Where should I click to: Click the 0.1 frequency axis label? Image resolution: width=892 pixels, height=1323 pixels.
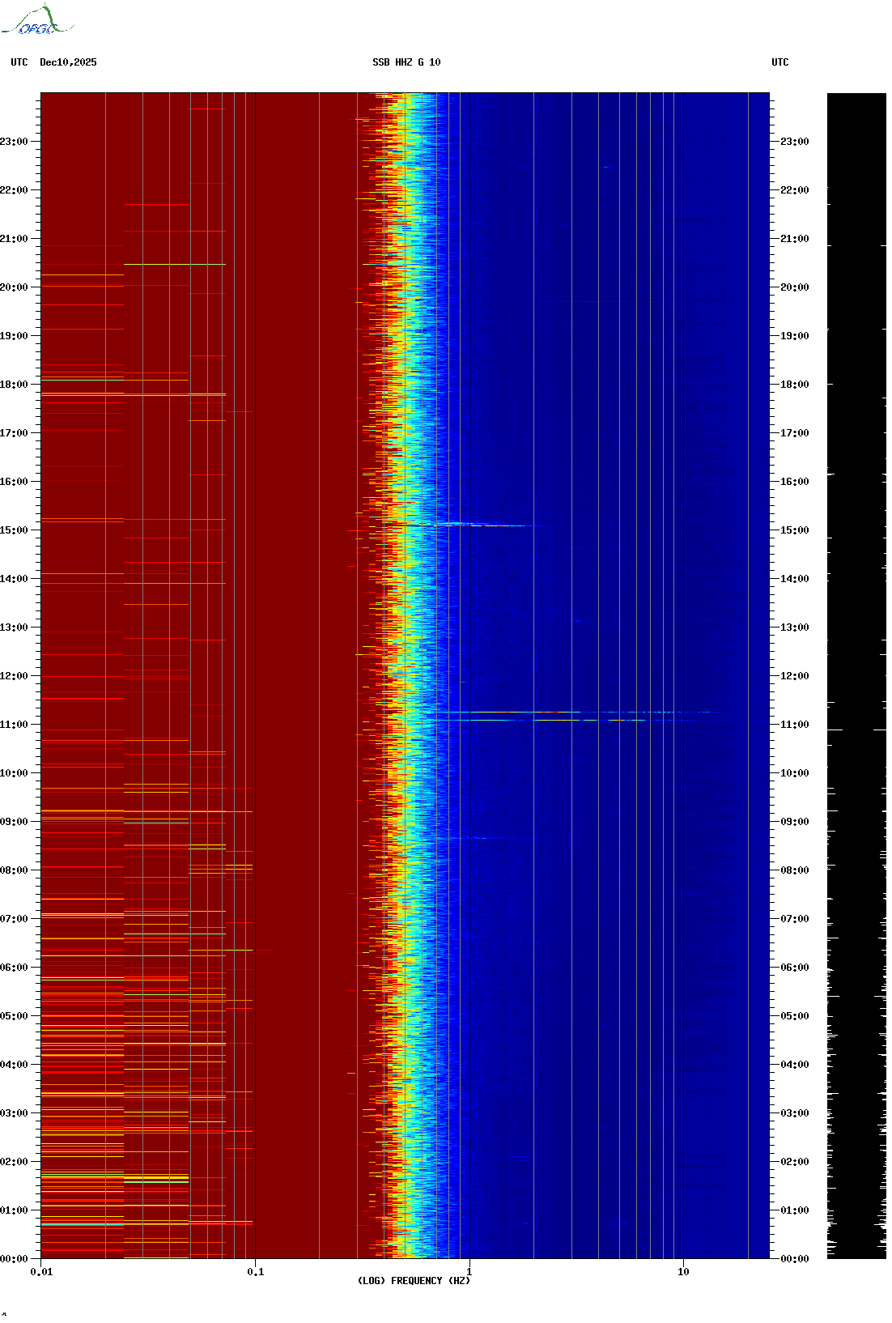click(255, 1272)
